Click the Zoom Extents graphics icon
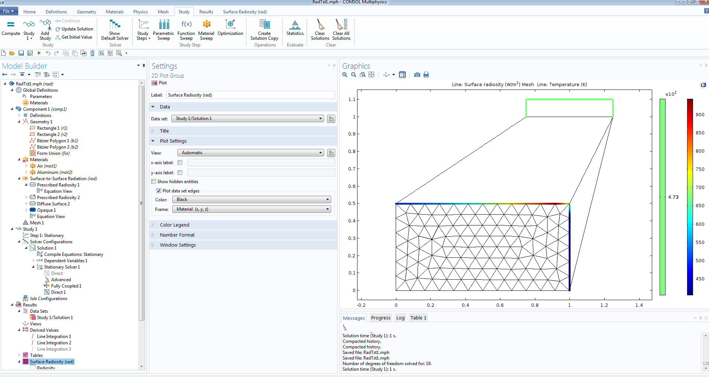Screen dimensions: 709x377 [372, 75]
